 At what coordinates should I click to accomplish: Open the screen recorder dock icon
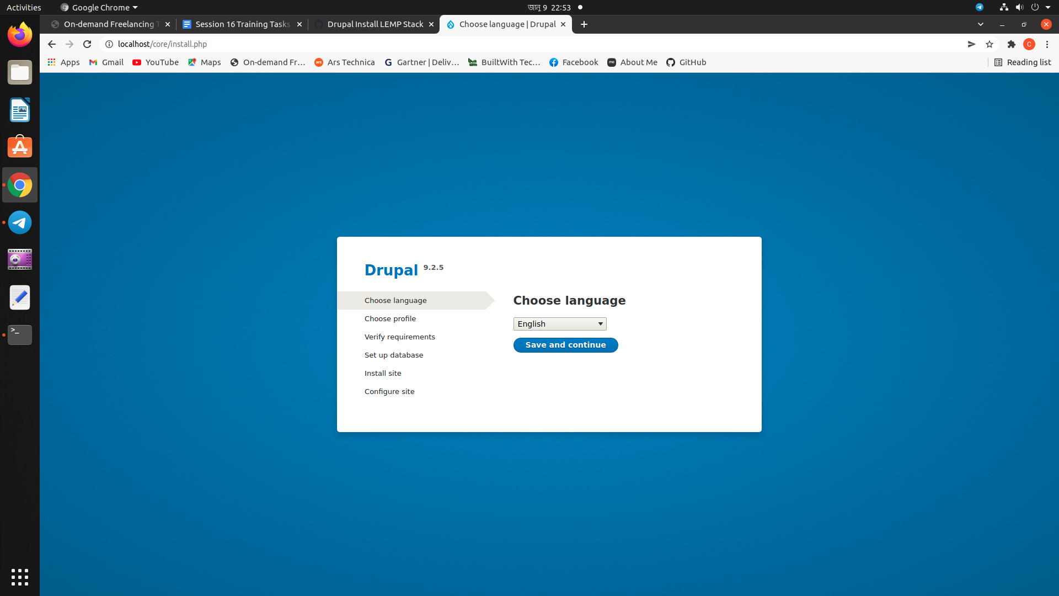(x=20, y=260)
